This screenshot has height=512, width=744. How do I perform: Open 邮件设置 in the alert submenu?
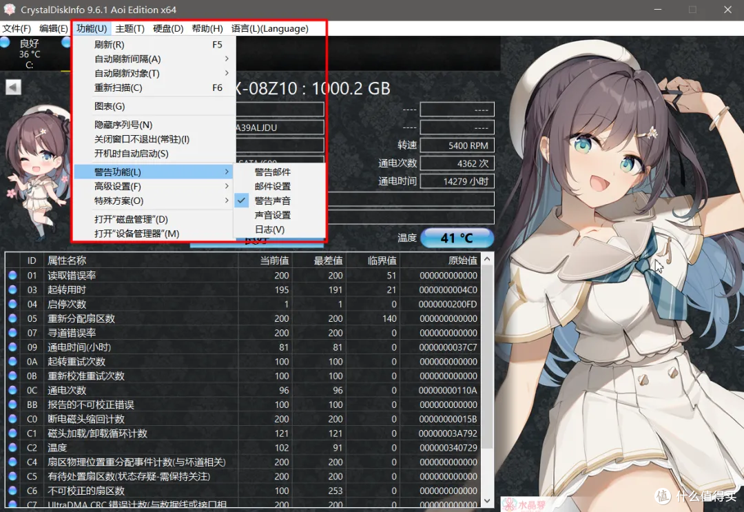pyautogui.click(x=280, y=187)
